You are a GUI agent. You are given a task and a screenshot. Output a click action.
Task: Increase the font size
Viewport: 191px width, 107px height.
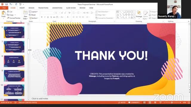[62, 13]
